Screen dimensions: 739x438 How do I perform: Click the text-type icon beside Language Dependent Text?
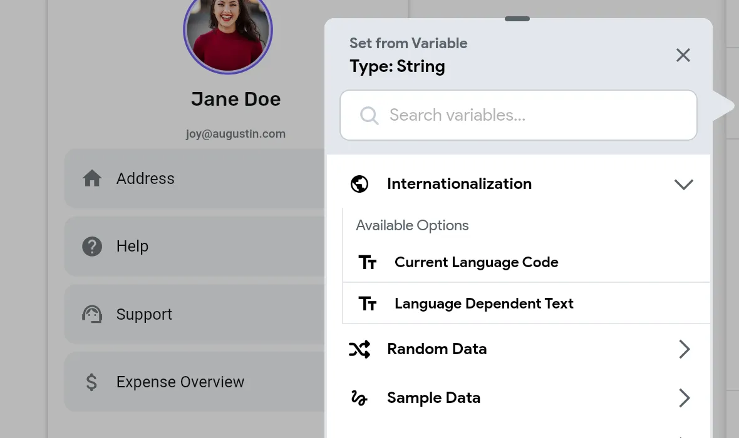pyautogui.click(x=368, y=303)
